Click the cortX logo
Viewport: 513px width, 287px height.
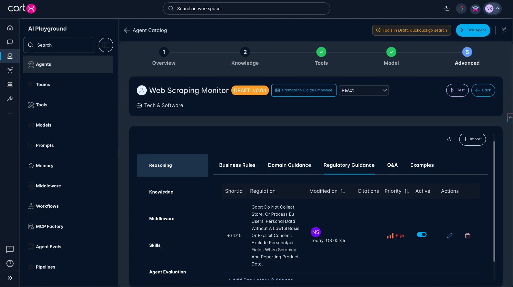point(22,8)
